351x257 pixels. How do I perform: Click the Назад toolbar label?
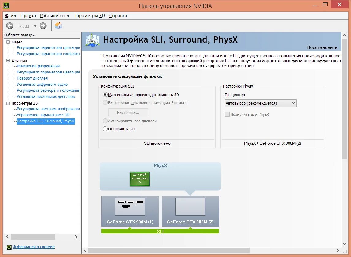click(x=23, y=26)
